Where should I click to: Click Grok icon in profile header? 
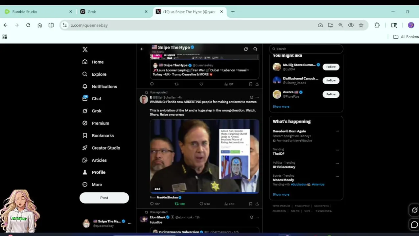246,49
